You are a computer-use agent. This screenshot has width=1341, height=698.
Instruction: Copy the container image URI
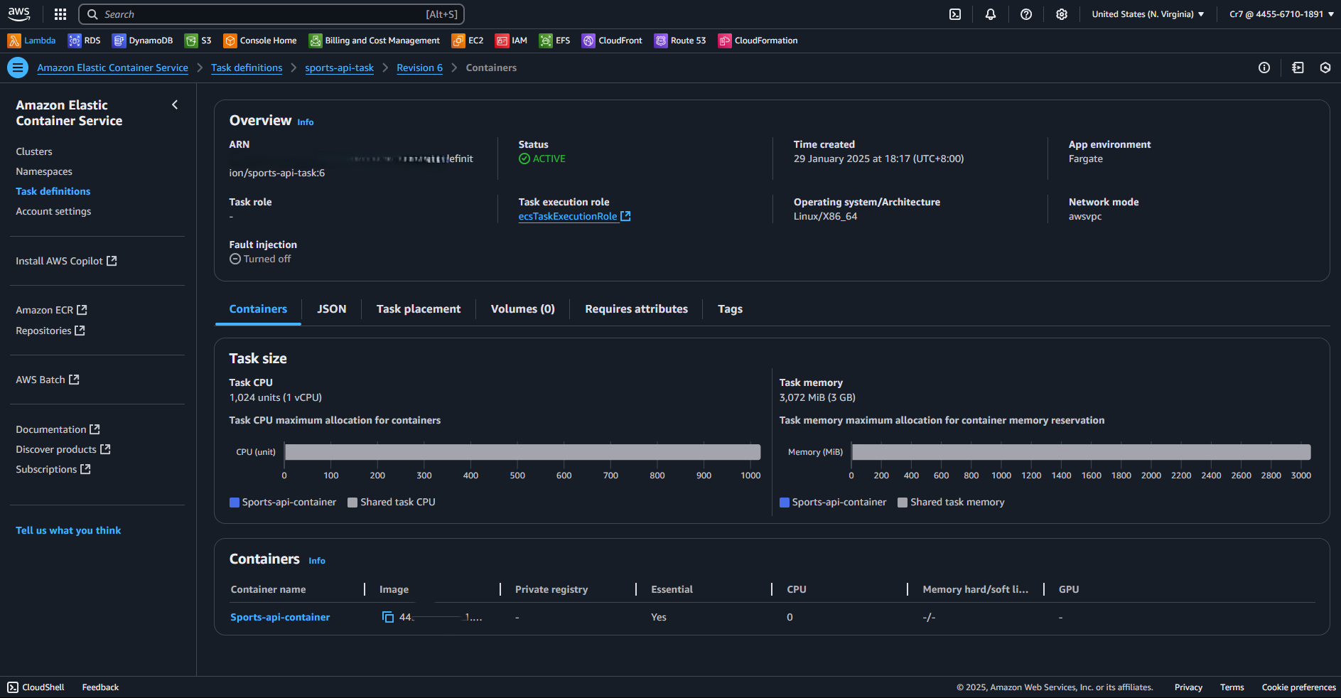[388, 617]
